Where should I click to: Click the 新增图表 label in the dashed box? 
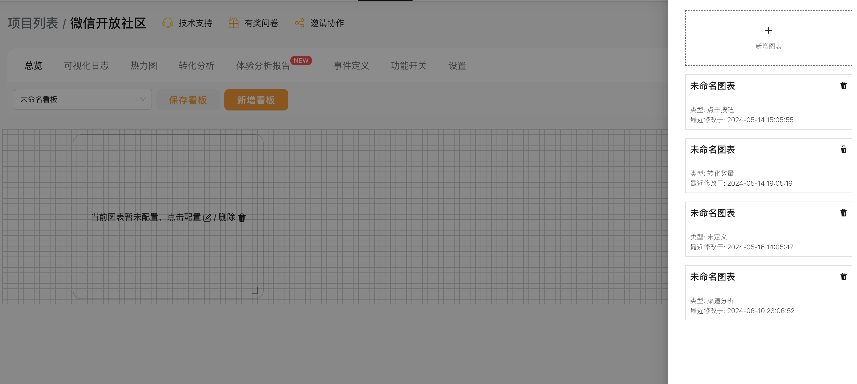click(x=768, y=46)
